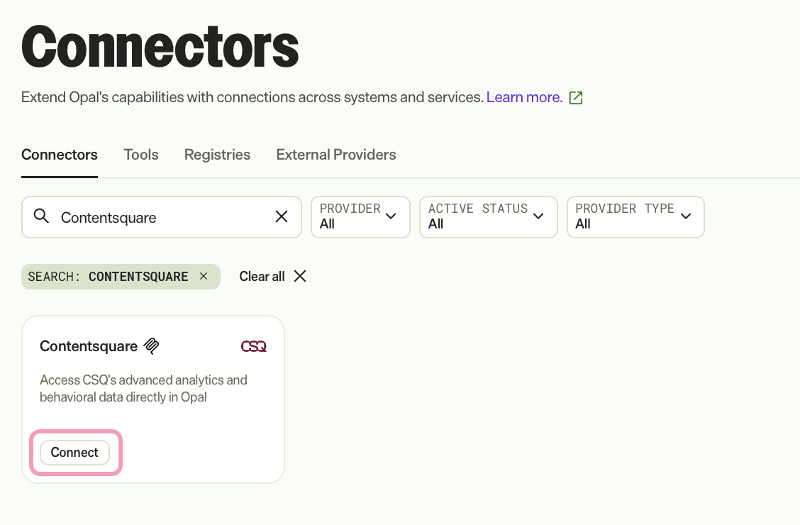Follow the Learn more link
The image size is (800, 525).
click(525, 97)
